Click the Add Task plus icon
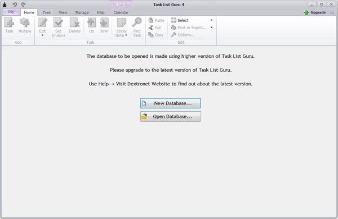Image resolution: width=338 pixels, height=219 pixels. [9, 22]
